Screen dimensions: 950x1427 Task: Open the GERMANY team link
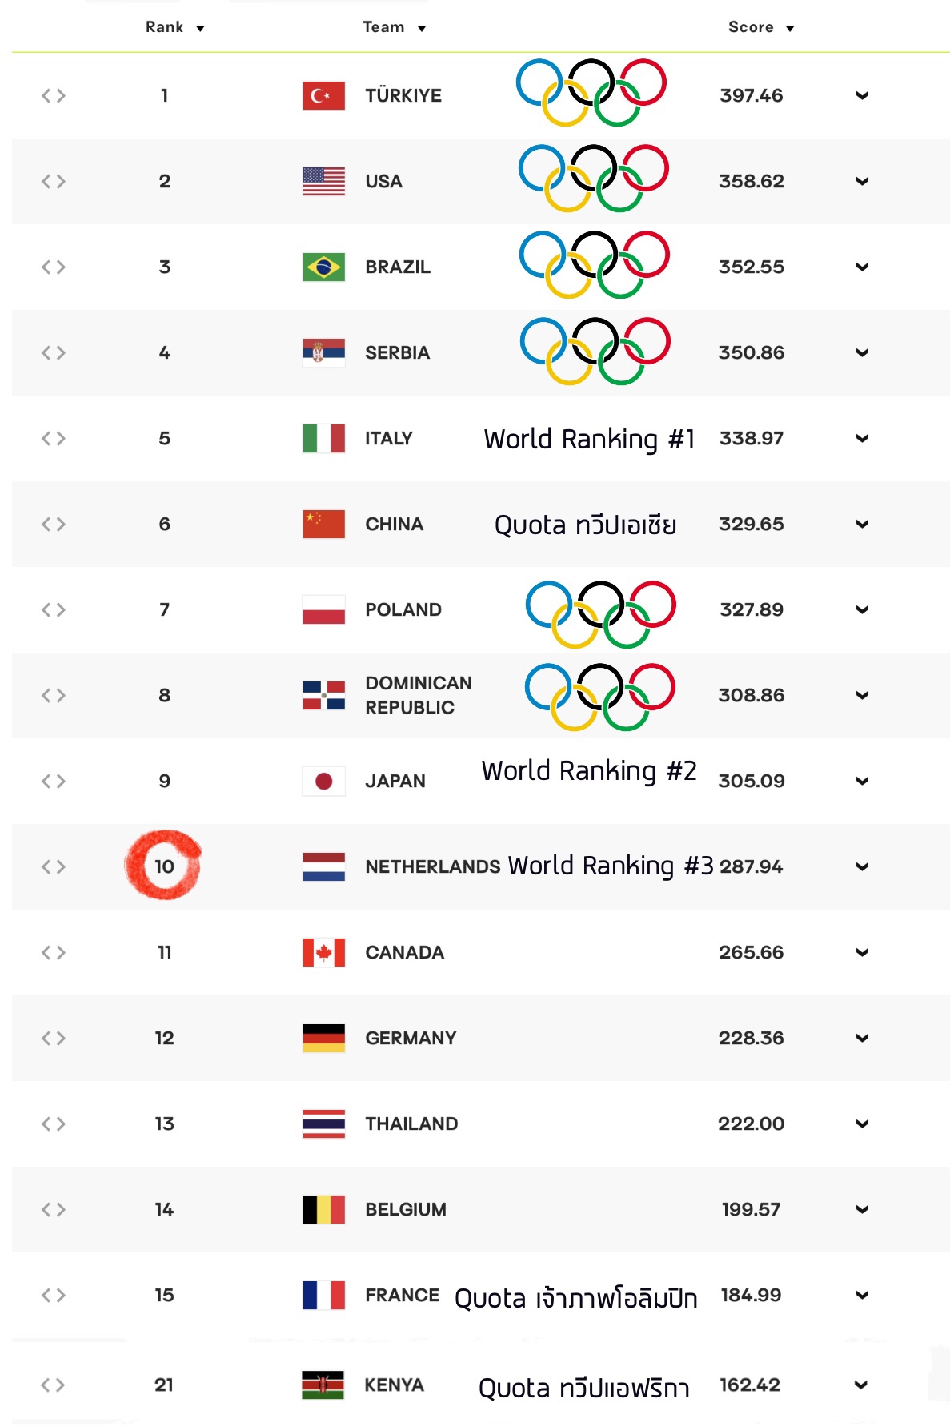411,1038
